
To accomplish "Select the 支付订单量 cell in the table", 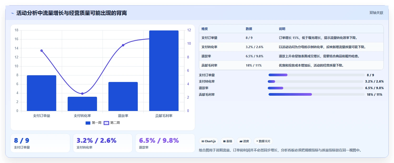I will click(x=209, y=38).
